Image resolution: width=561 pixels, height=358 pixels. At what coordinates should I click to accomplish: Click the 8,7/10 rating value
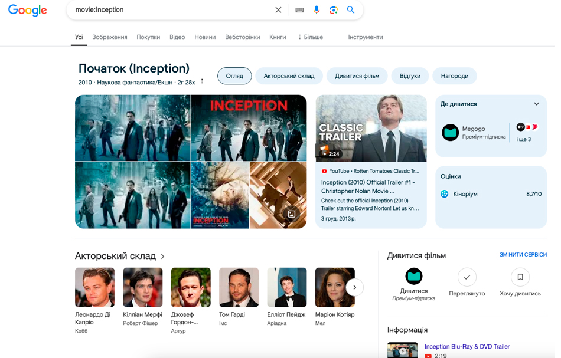pos(534,194)
